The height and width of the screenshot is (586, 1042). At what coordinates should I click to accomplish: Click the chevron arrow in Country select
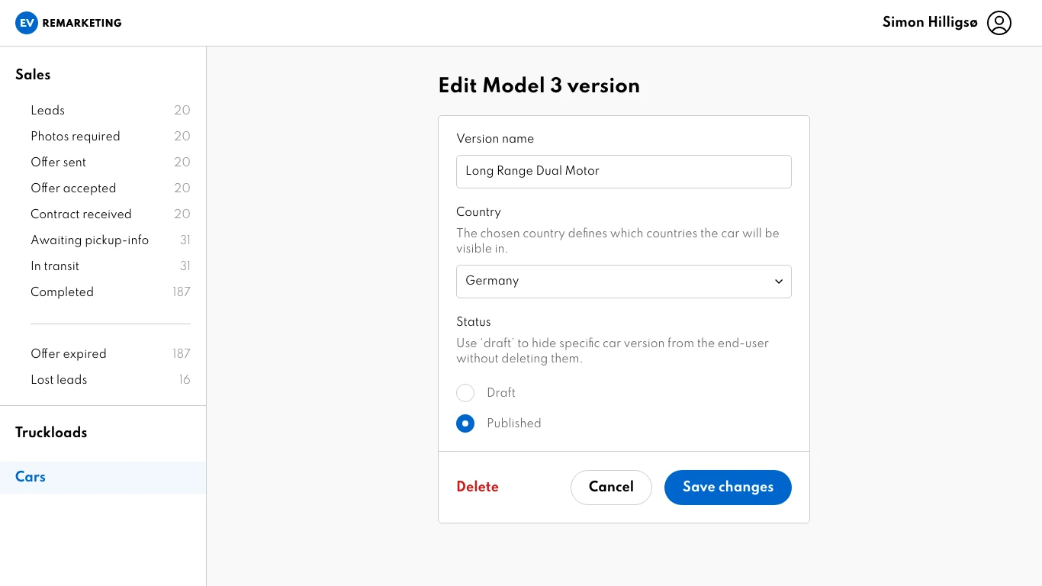tap(779, 282)
